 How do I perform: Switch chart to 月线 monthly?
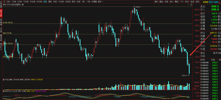coord(55,2)
